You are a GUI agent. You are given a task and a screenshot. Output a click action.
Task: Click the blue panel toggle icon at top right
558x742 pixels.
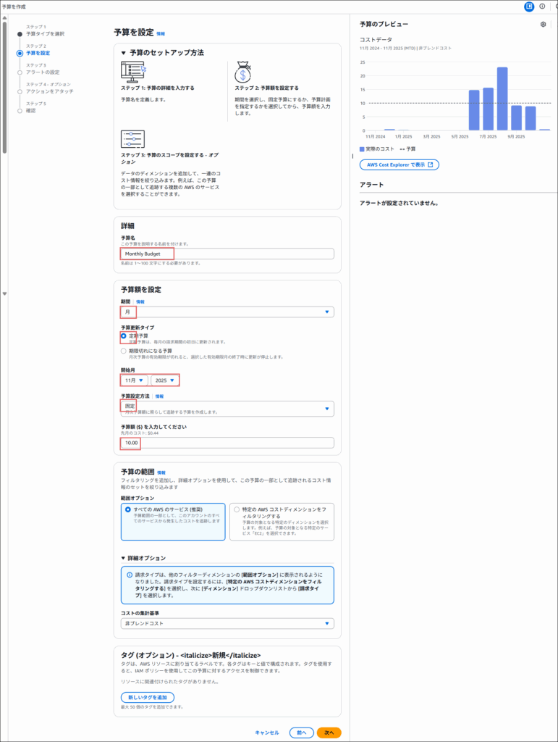tap(529, 7)
